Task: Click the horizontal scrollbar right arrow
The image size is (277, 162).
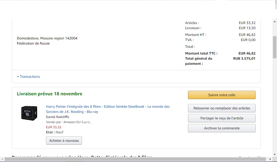Action: pos(270,159)
